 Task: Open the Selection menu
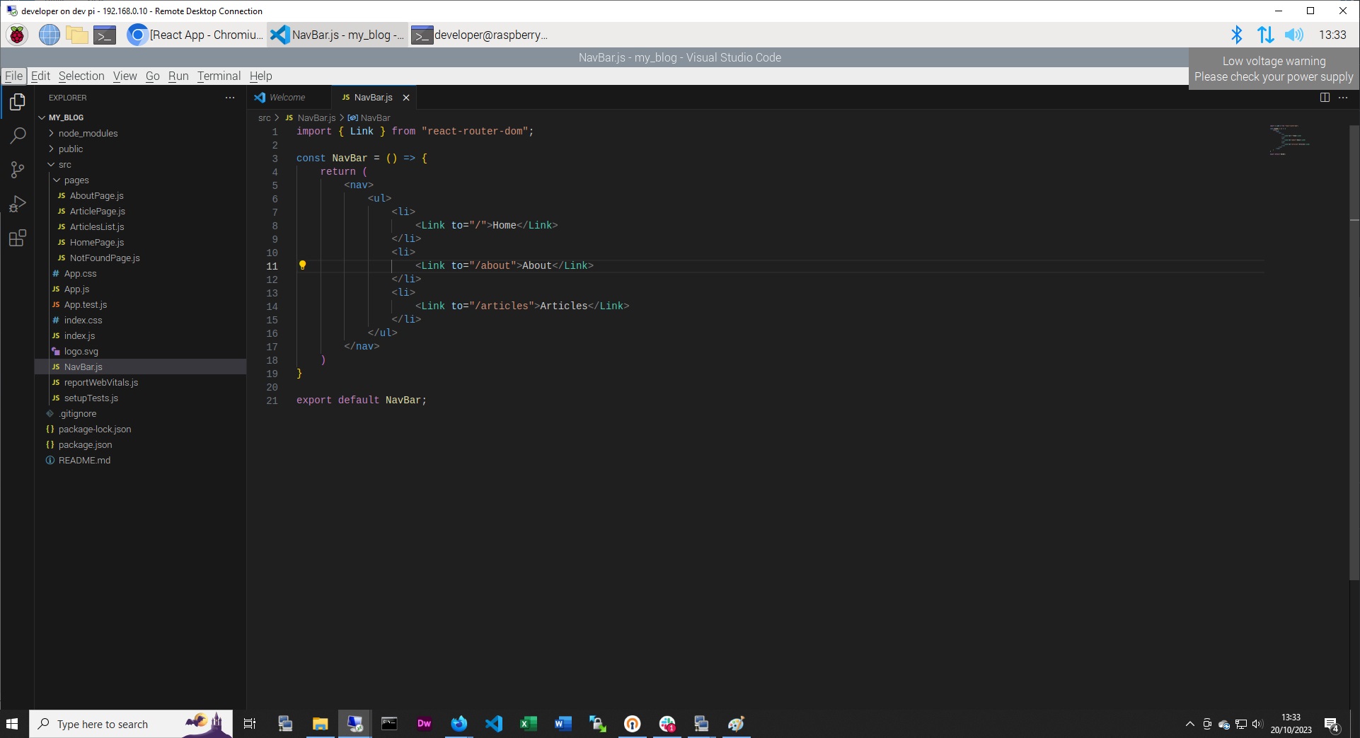[x=81, y=76]
